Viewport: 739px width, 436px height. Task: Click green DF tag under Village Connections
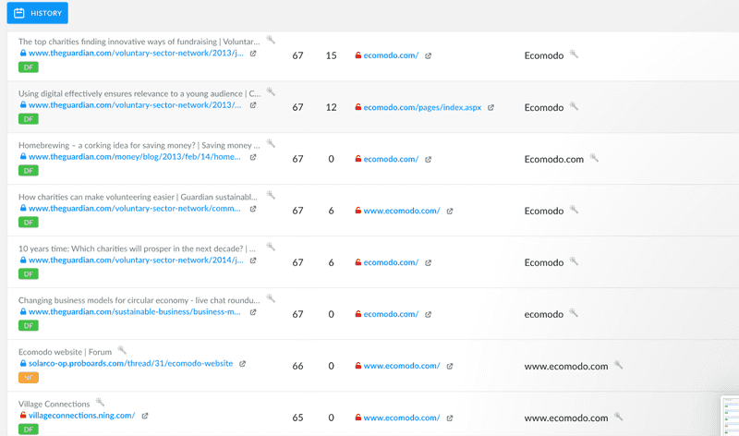point(29,430)
